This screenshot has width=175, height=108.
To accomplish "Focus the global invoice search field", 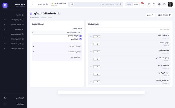I will [x=96, y=4].
